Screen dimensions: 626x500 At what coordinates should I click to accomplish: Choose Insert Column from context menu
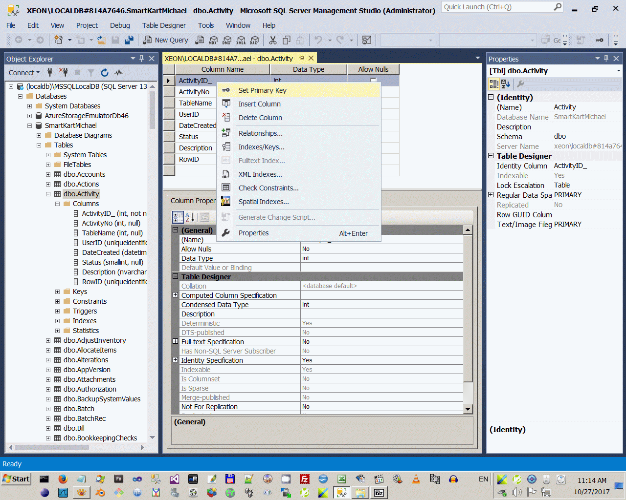[x=299, y=104]
